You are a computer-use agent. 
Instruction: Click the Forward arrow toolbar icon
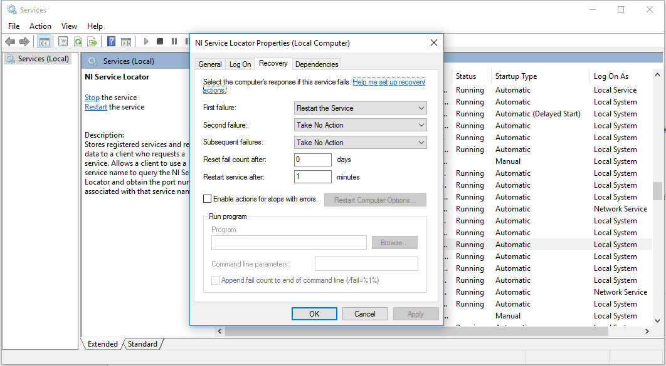(x=24, y=41)
